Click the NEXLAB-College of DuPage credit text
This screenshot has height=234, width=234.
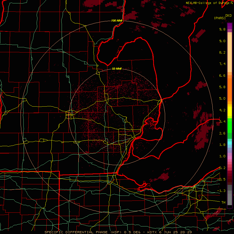[x=207, y=3]
